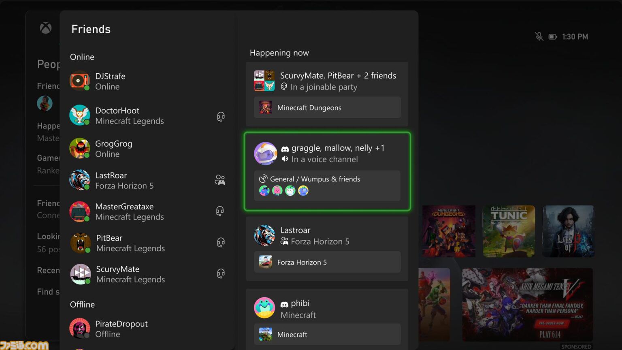
Task: Open the ScurvyMate, PitBear joinable party card
Action: 327,94
